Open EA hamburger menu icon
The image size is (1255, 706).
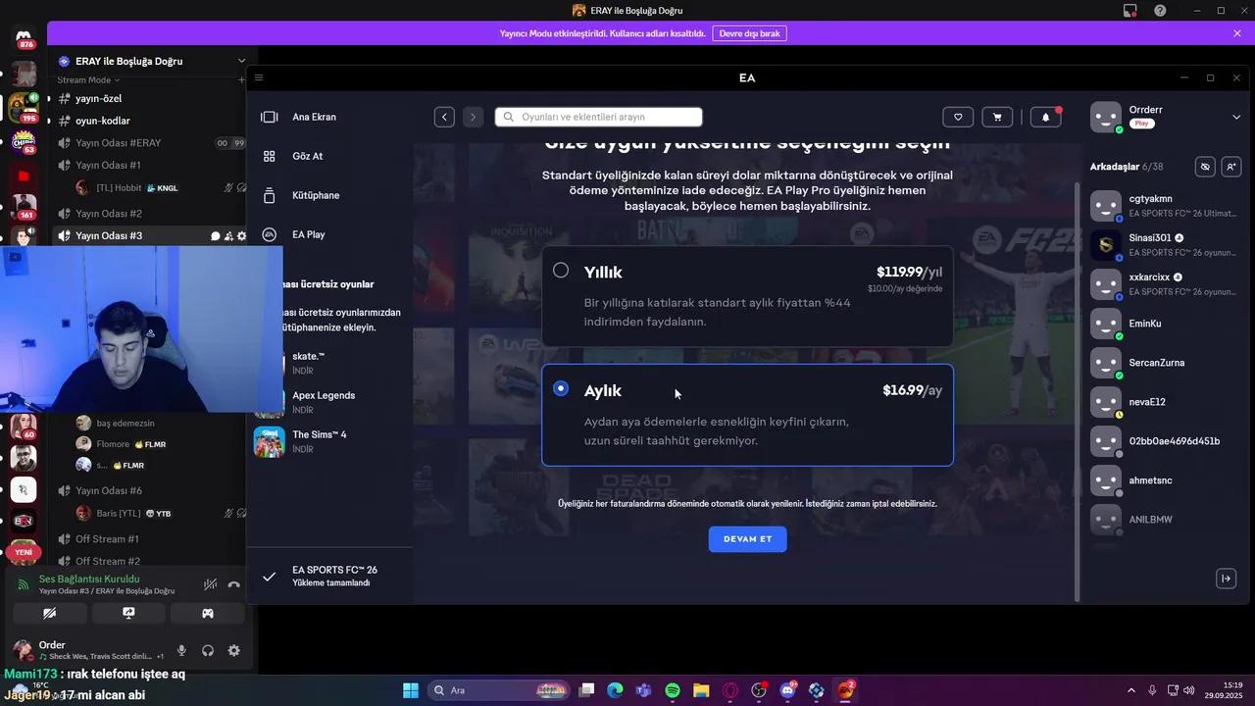(x=259, y=77)
